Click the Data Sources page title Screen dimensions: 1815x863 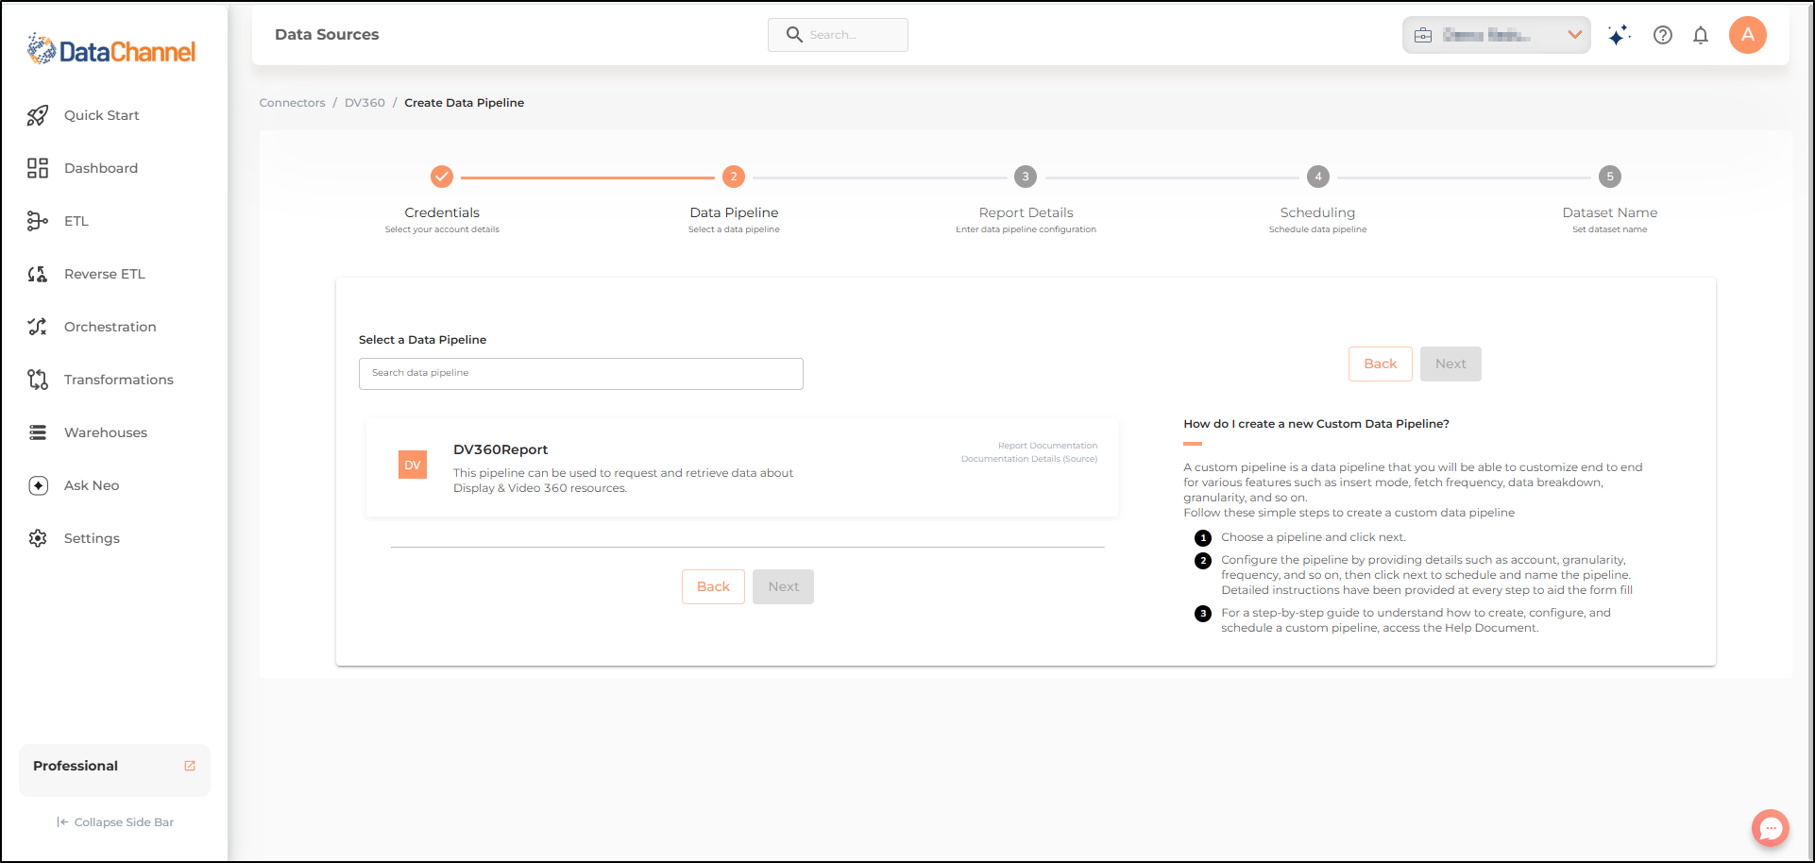click(x=327, y=34)
